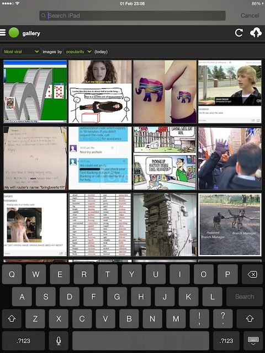Screen dimensions: 265x353
Task: Focus the Search iPad text field
Action: (132, 15)
